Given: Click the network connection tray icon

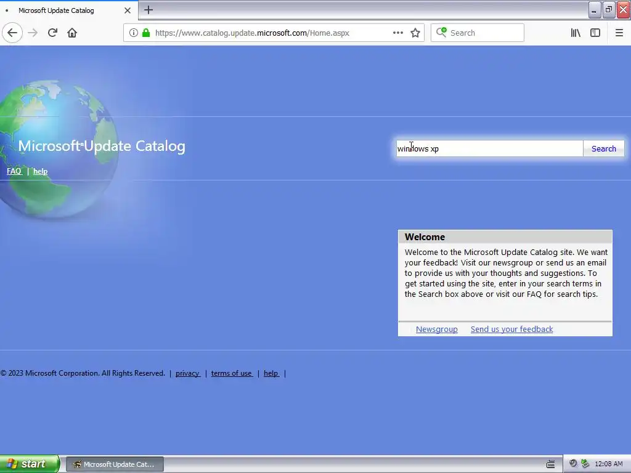Looking at the screenshot, I should [585, 464].
